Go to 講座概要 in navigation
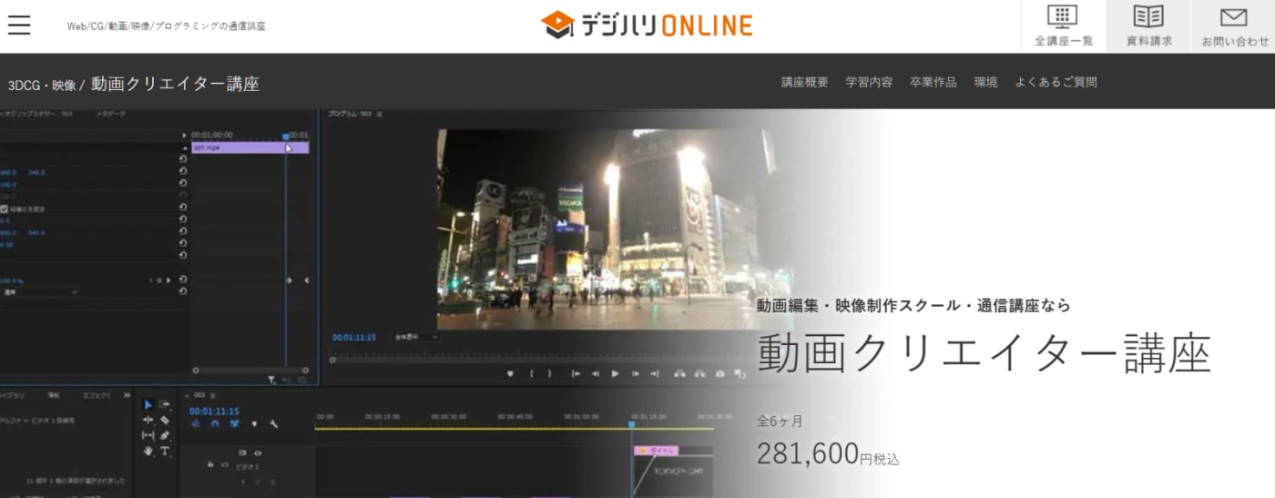1275x498 pixels. coord(804,82)
